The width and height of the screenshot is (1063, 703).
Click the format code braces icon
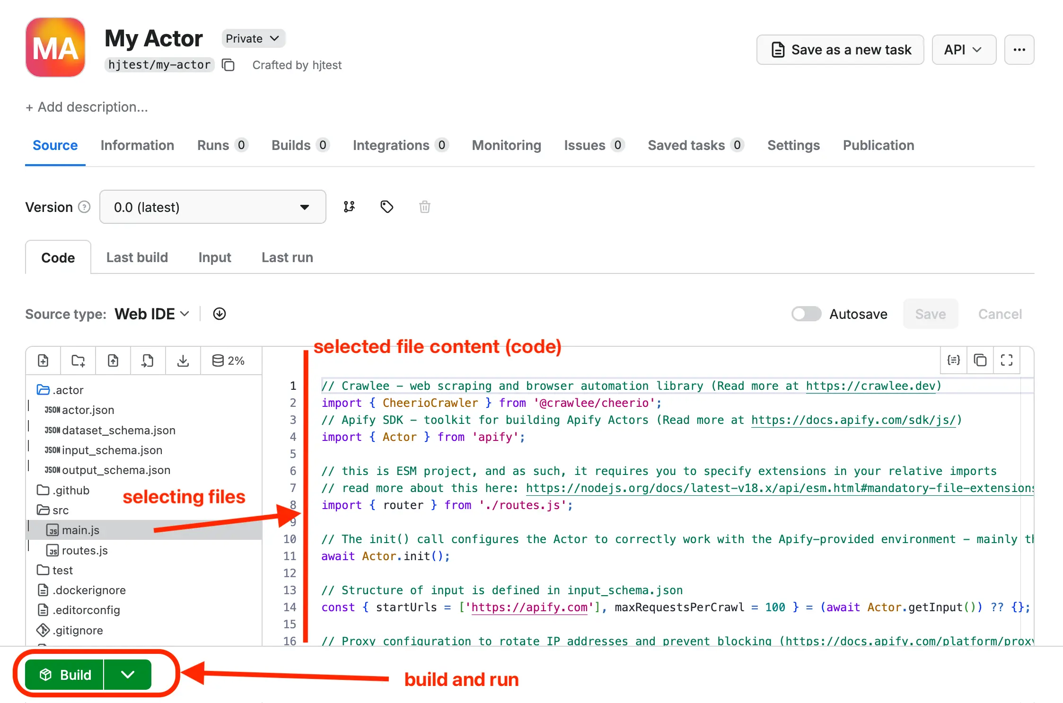954,360
